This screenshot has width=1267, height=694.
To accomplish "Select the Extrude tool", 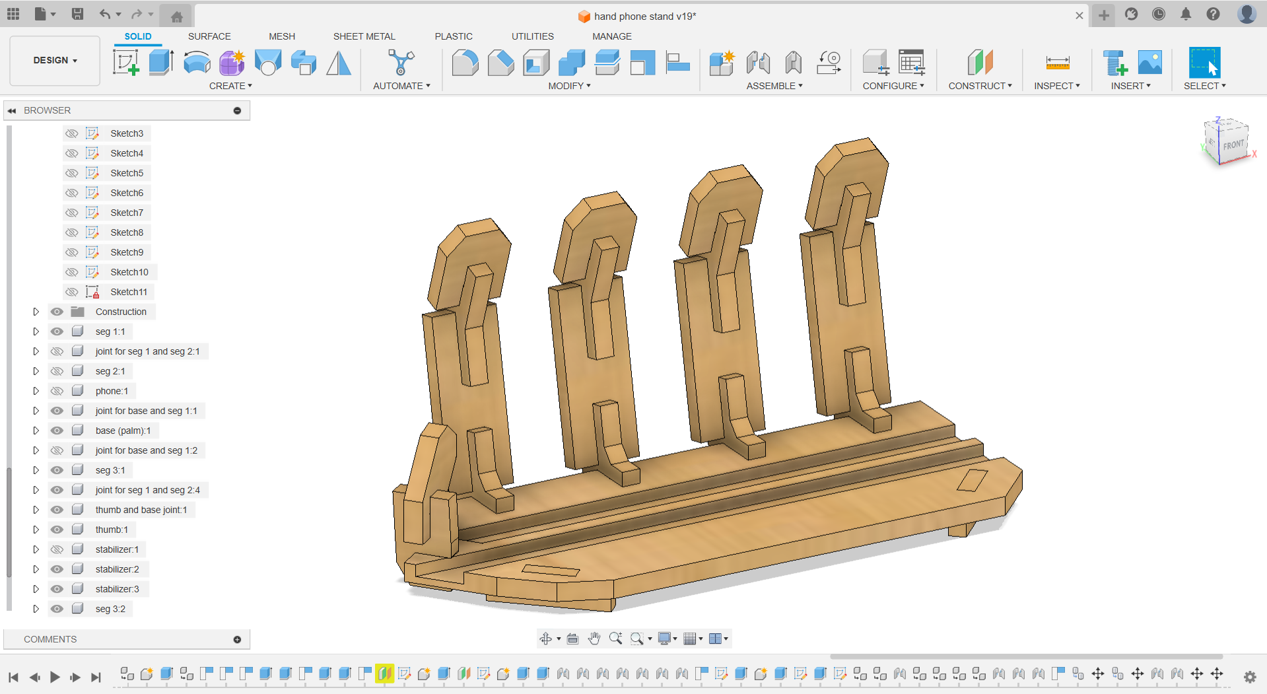I will (x=161, y=63).
